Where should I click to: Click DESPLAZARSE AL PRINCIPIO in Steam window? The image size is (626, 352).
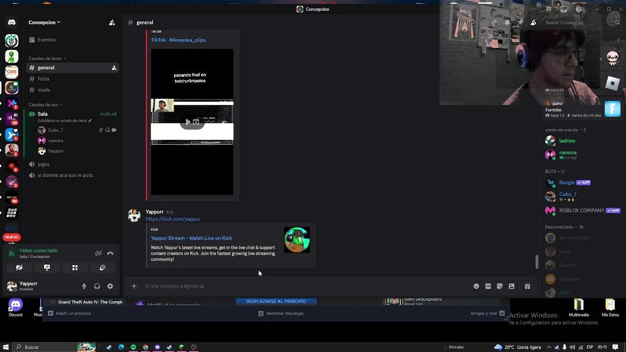pyautogui.click(x=276, y=302)
